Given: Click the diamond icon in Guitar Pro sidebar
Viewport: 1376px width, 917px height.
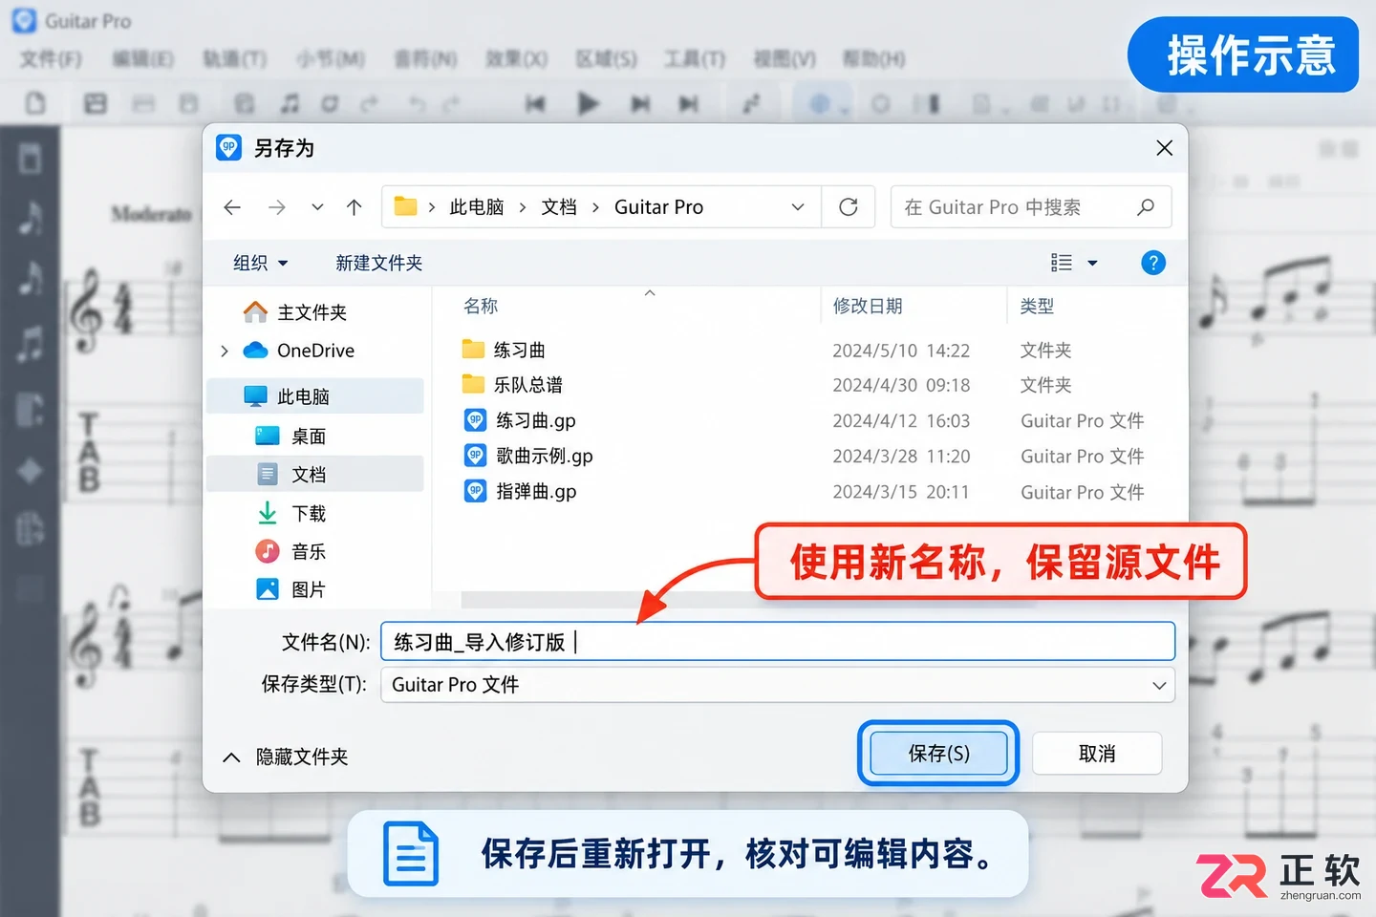Looking at the screenshot, I should pos(30,470).
